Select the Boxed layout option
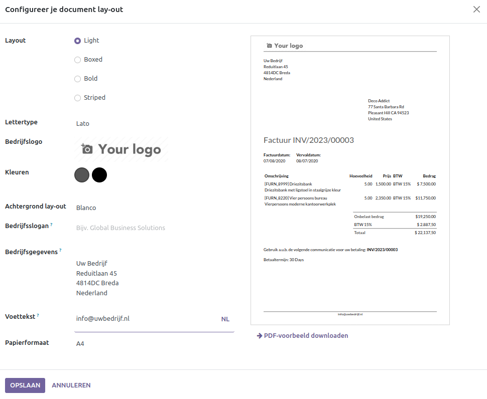 pyautogui.click(x=77, y=60)
